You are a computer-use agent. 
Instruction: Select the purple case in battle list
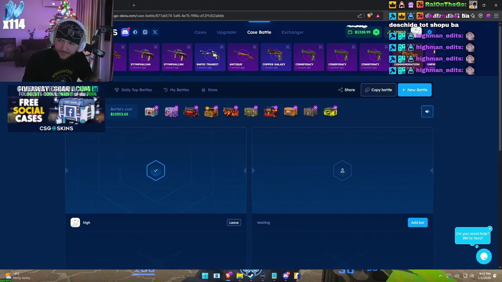tap(171, 112)
